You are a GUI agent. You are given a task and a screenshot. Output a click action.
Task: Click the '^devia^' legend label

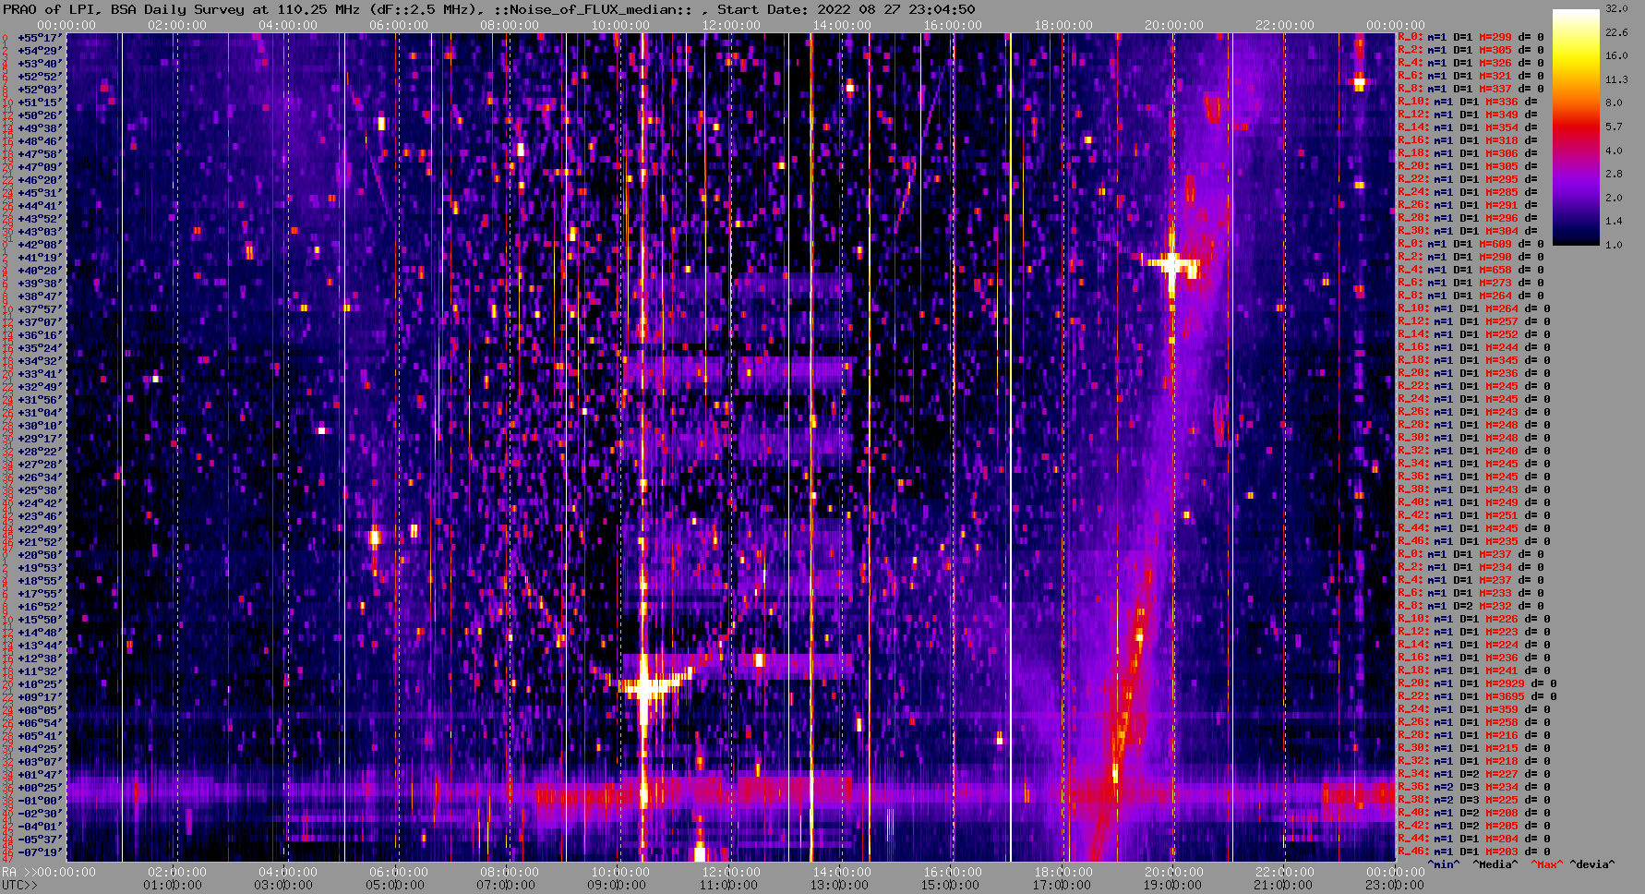click(1592, 864)
